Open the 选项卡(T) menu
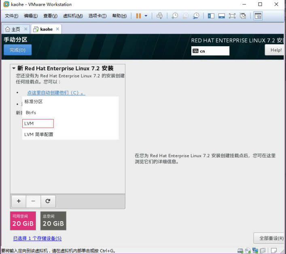The width and height of the screenshot is (286, 254). [x=97, y=16]
